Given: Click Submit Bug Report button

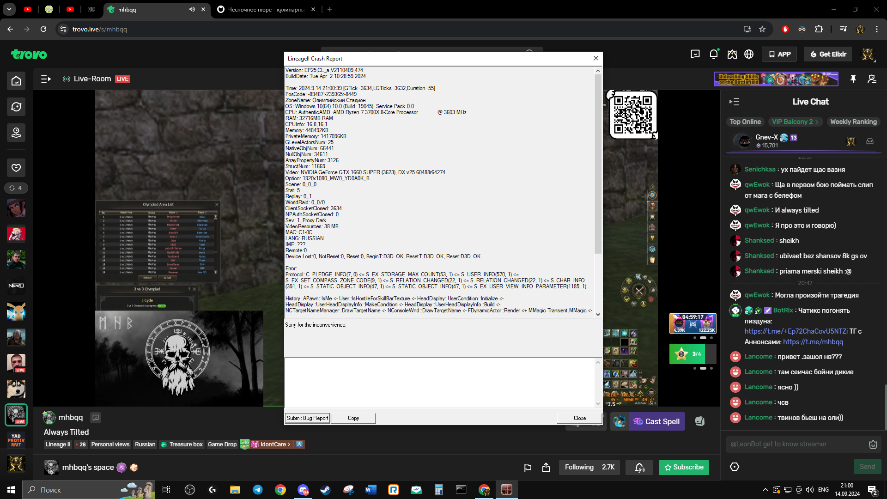Looking at the screenshot, I should point(307,418).
